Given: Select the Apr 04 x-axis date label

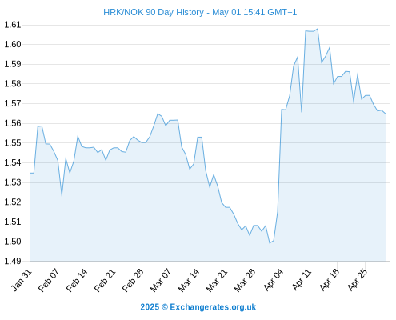Looking at the screenshot, I should coord(274,280).
